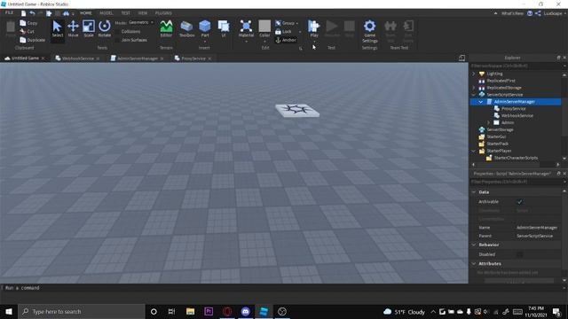Open Discord from the taskbar
Viewport: 568px width, 319px height.
point(246,311)
